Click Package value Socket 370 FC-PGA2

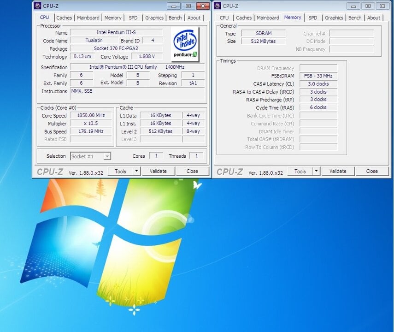pyautogui.click(x=116, y=48)
